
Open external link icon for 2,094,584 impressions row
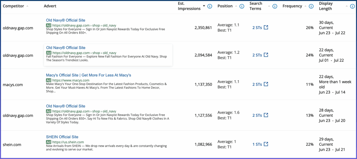(x=266, y=55)
